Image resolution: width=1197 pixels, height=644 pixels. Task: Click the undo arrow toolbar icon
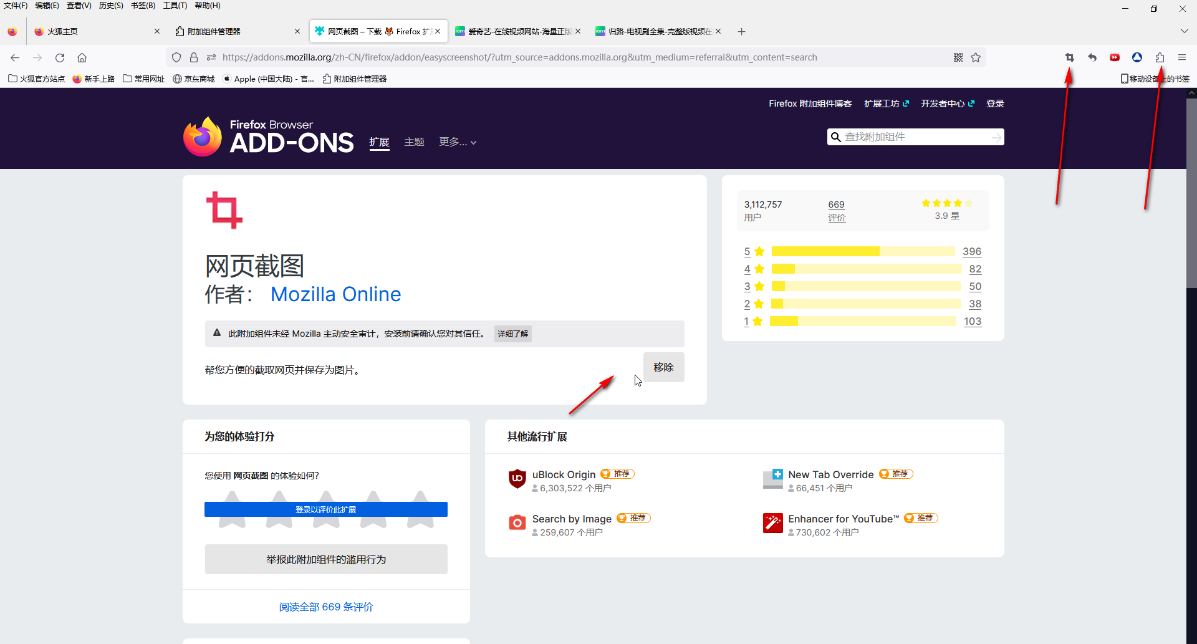pos(1092,57)
